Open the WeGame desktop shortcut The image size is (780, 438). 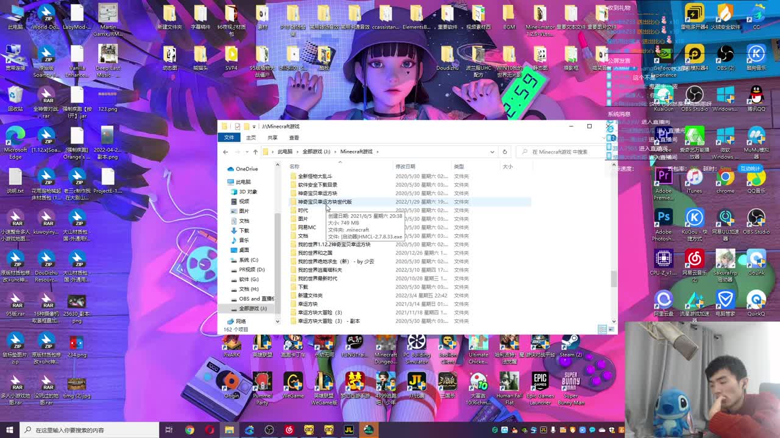pos(292,386)
